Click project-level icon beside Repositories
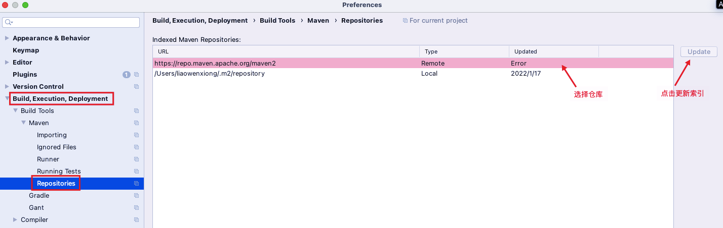 click(136, 184)
